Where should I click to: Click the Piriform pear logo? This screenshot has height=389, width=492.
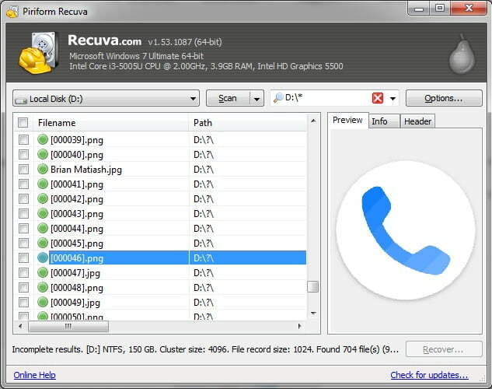(462, 54)
